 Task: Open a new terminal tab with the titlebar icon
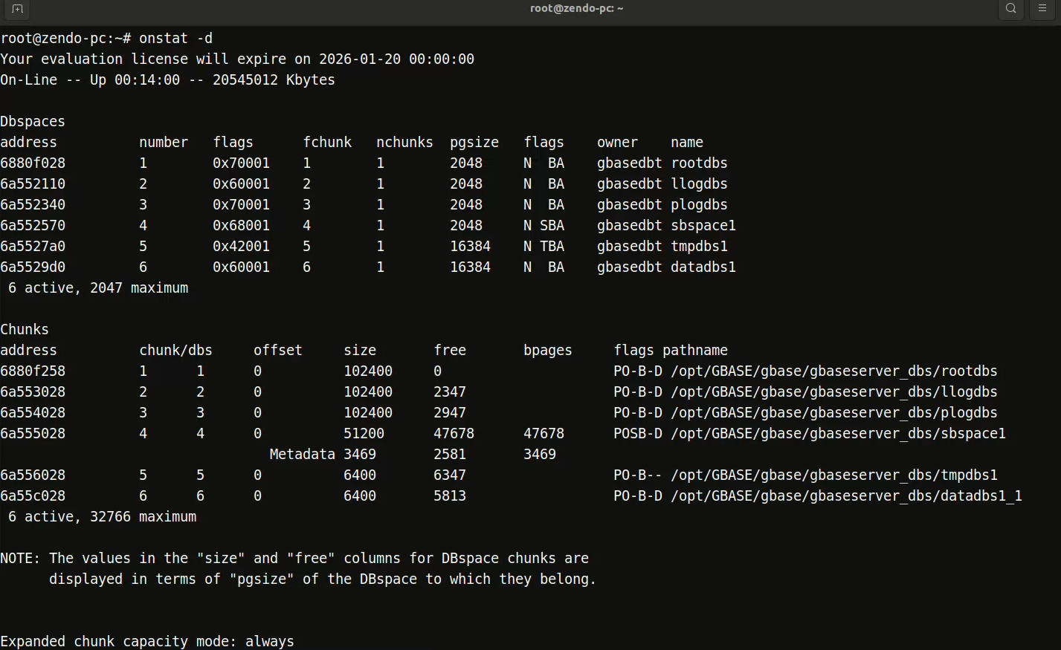tap(17, 9)
